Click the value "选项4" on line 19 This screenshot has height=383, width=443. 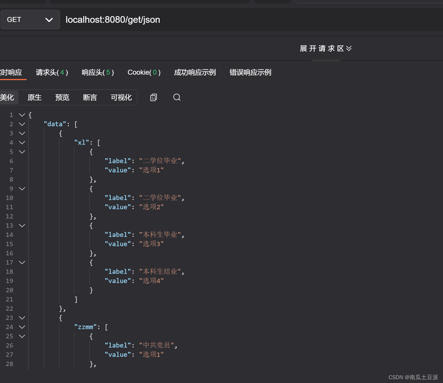151,281
